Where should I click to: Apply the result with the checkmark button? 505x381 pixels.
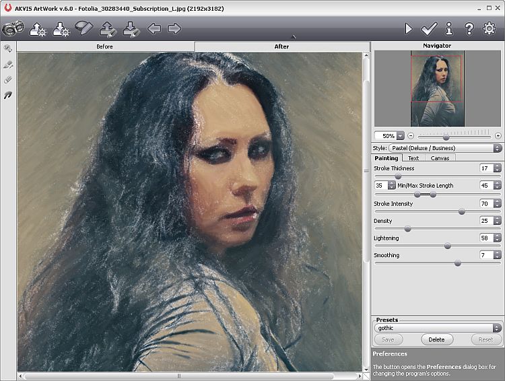click(429, 29)
